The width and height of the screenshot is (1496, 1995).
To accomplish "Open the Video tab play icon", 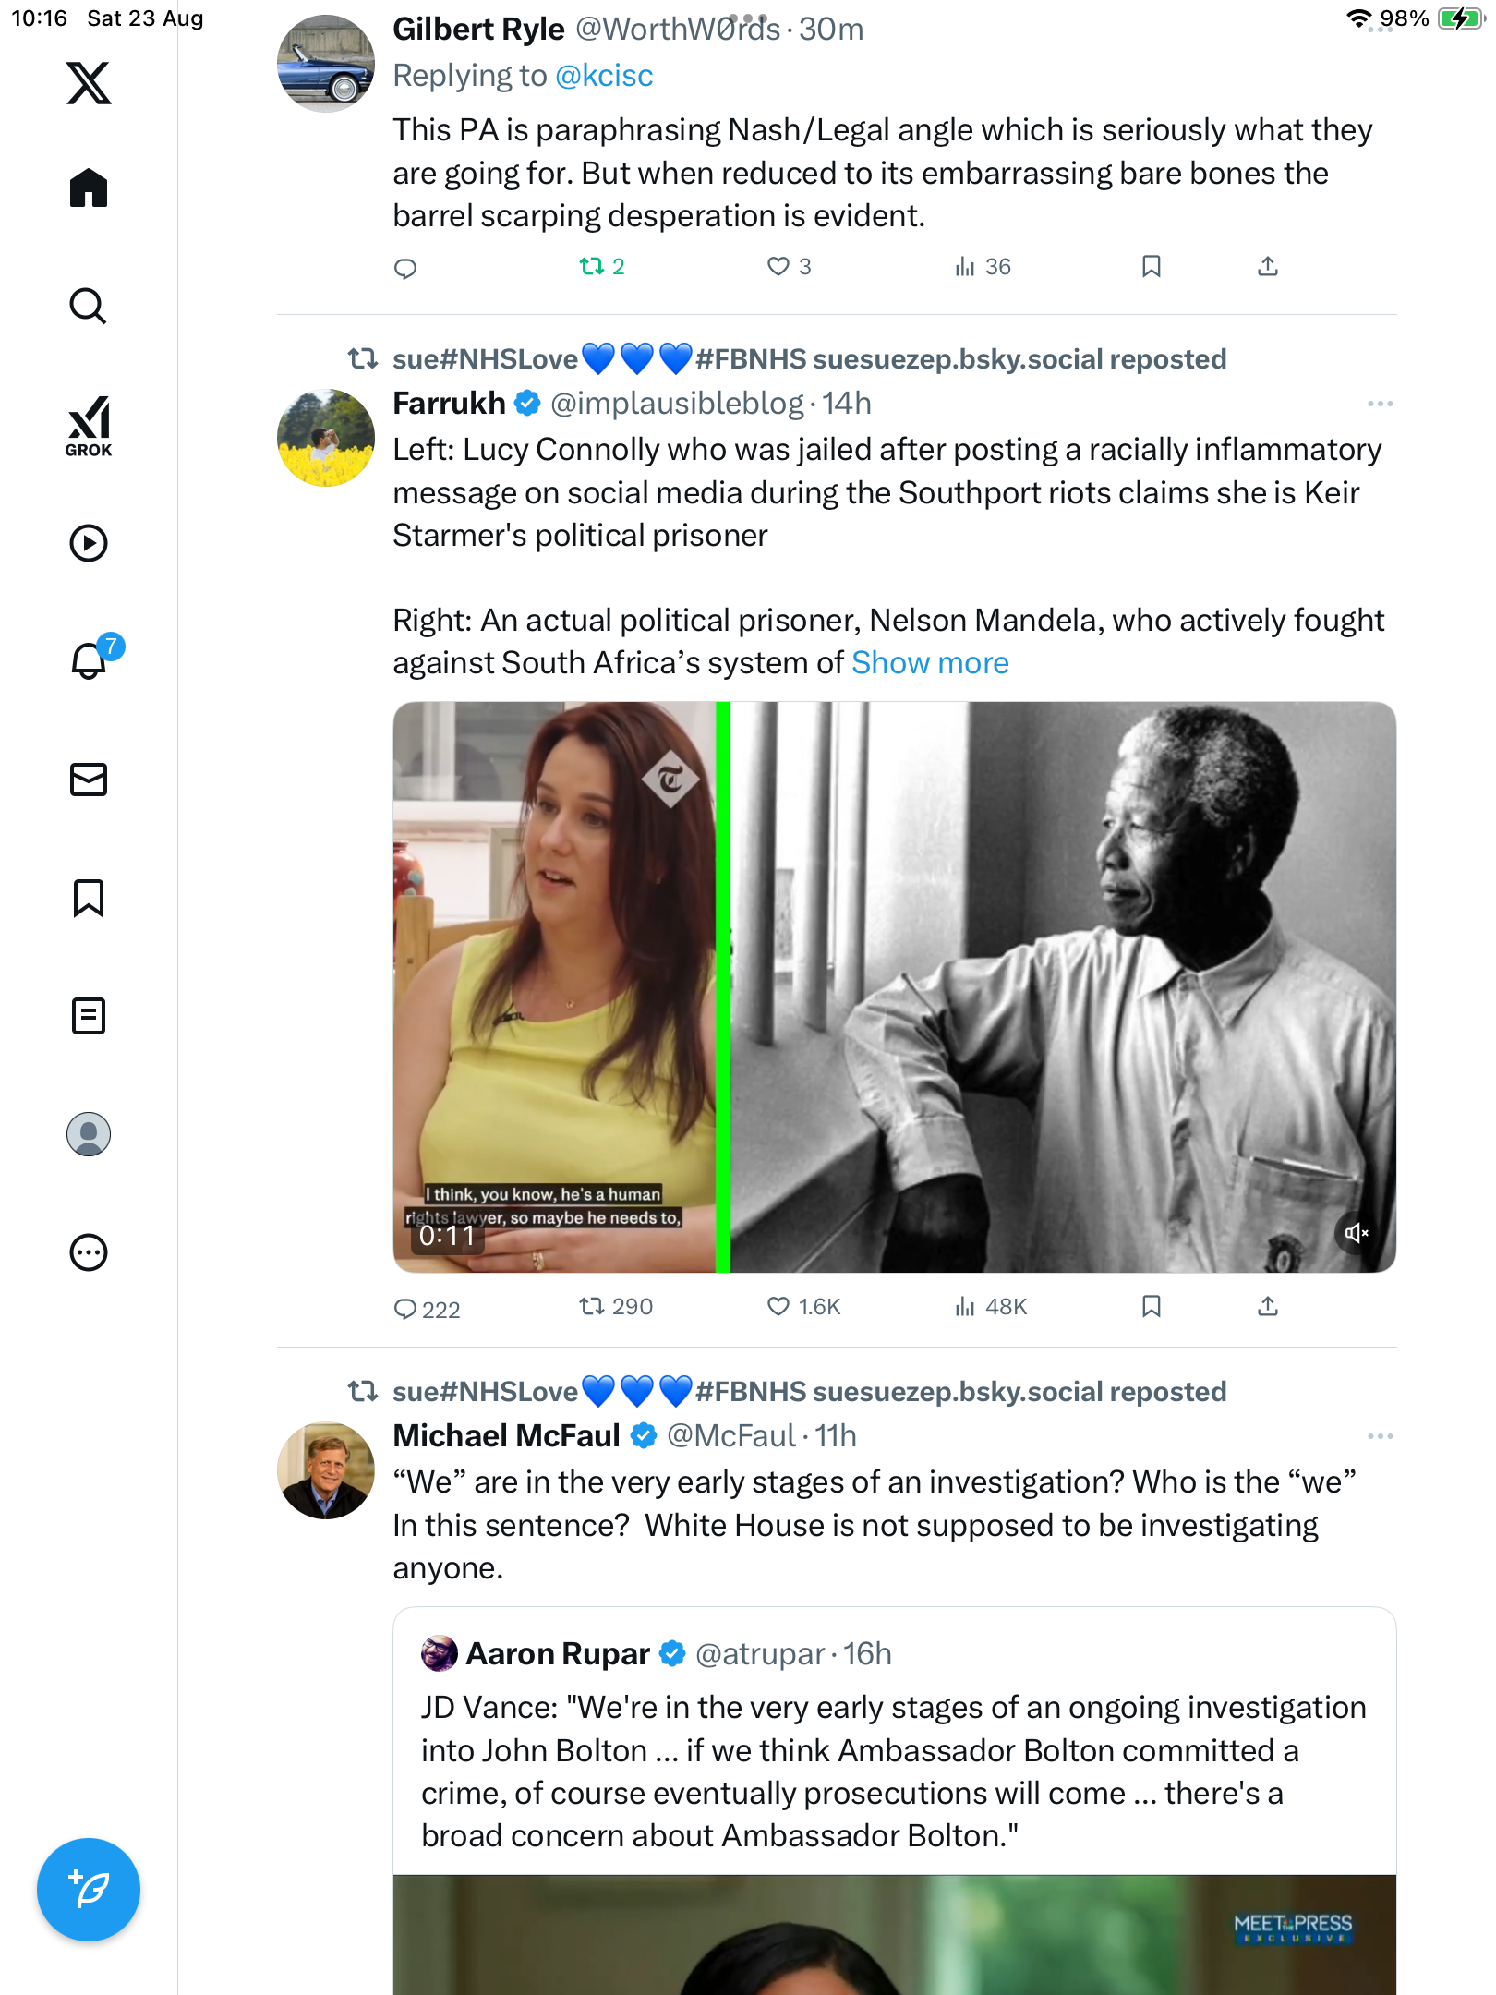I will [89, 543].
